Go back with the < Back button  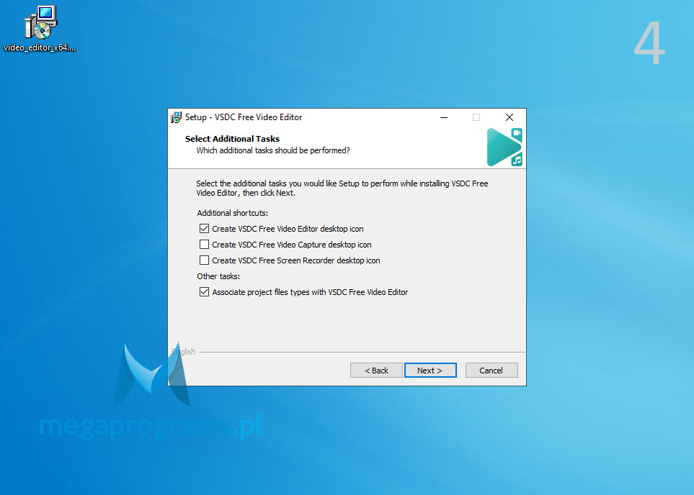(x=376, y=371)
